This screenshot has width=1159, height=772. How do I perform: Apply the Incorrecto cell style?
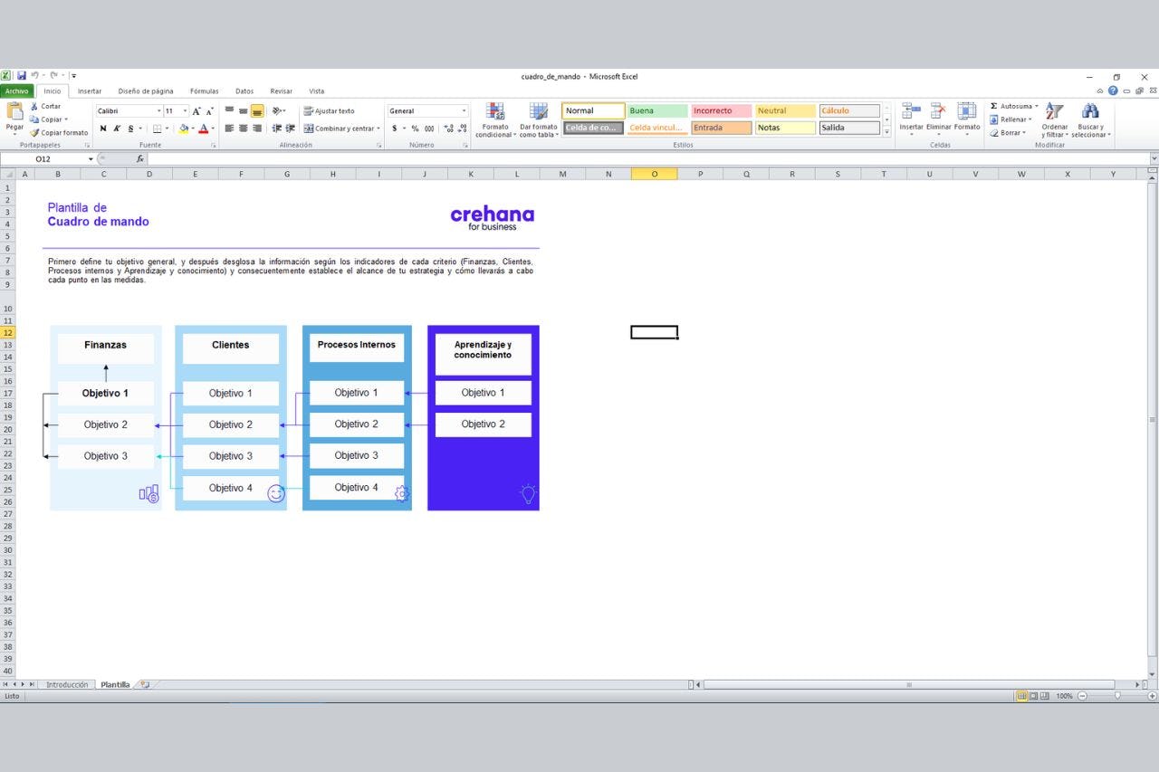coord(721,111)
